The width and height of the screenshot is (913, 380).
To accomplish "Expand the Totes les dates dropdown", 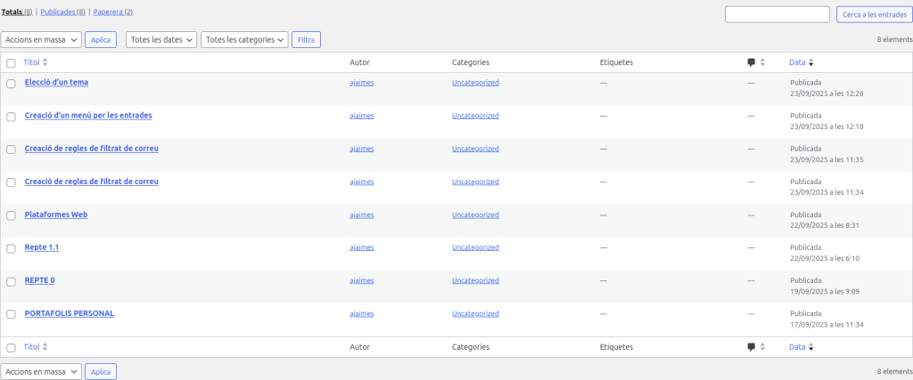I will point(161,40).
